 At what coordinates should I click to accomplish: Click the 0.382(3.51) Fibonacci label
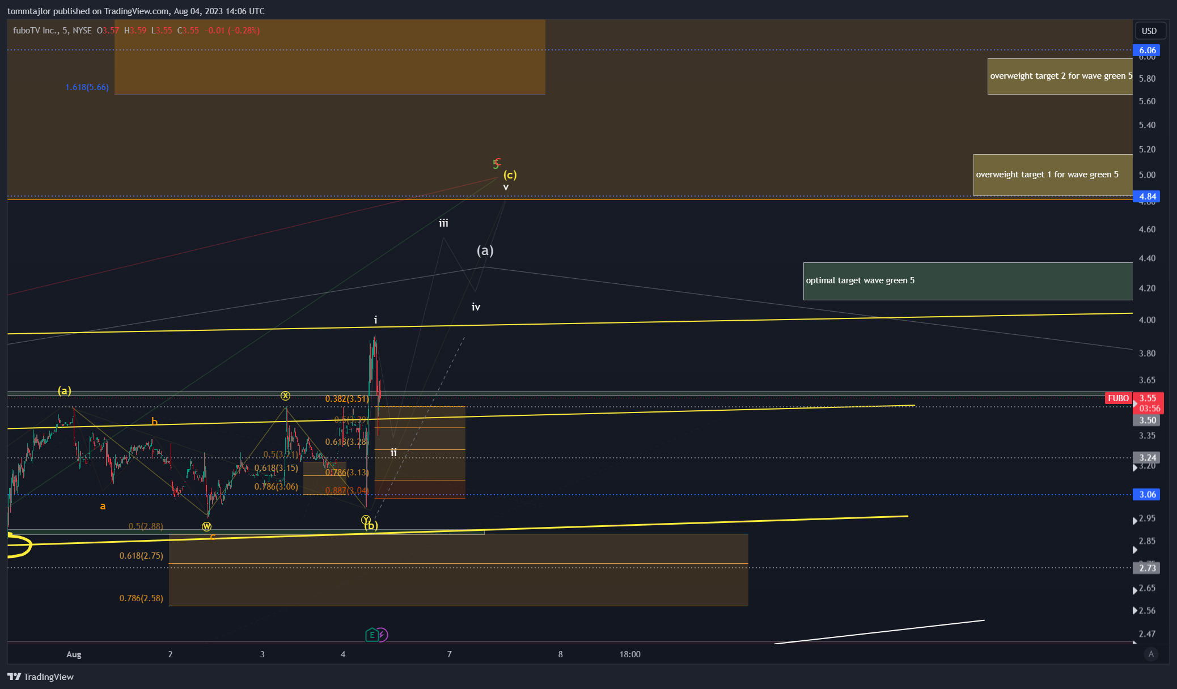point(347,399)
